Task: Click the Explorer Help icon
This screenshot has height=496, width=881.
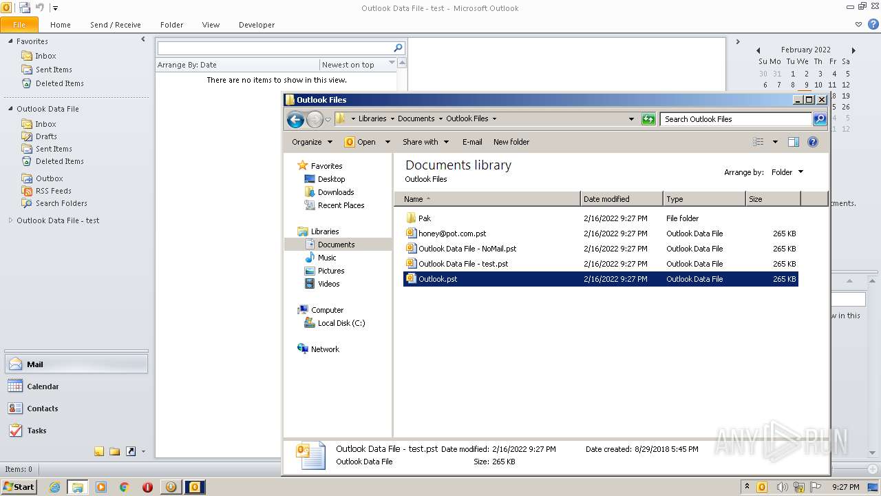Action: click(813, 142)
